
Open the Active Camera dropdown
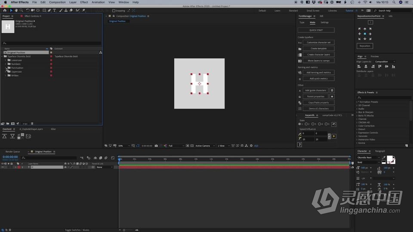click(x=205, y=146)
